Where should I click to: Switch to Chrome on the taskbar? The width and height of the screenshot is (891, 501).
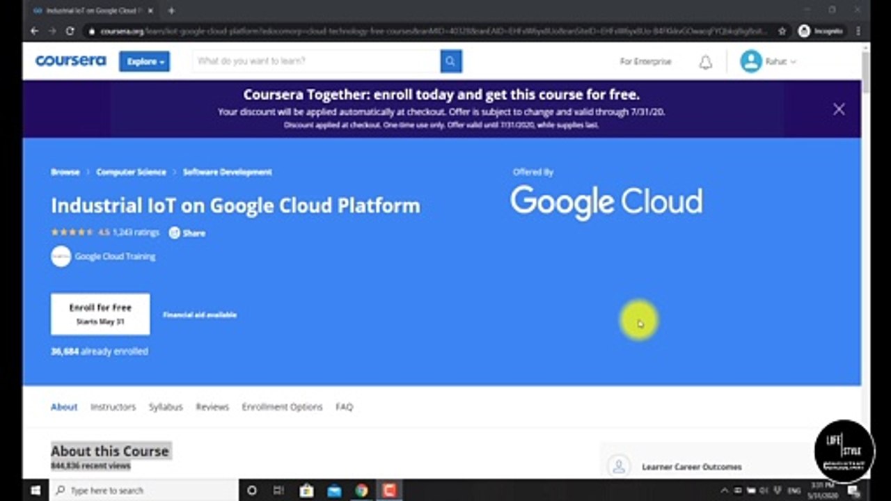point(361,491)
